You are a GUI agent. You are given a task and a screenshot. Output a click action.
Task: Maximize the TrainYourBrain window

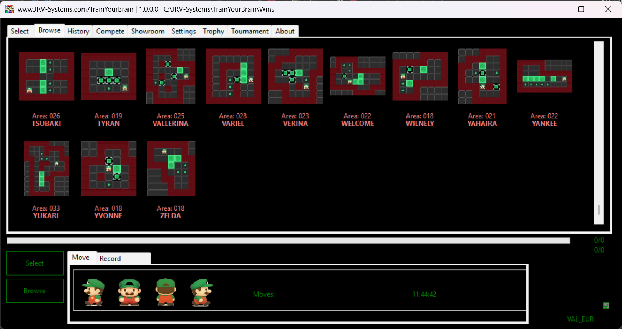tap(581, 9)
